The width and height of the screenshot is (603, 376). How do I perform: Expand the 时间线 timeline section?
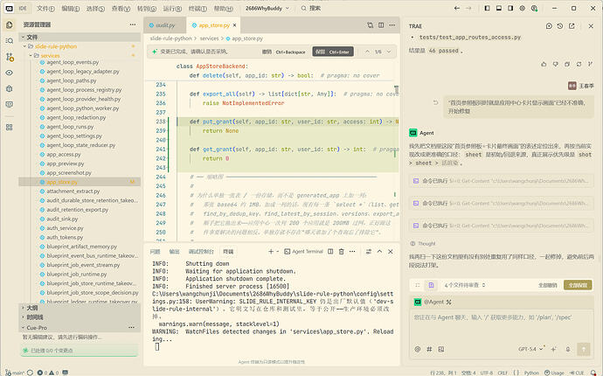(x=35, y=317)
